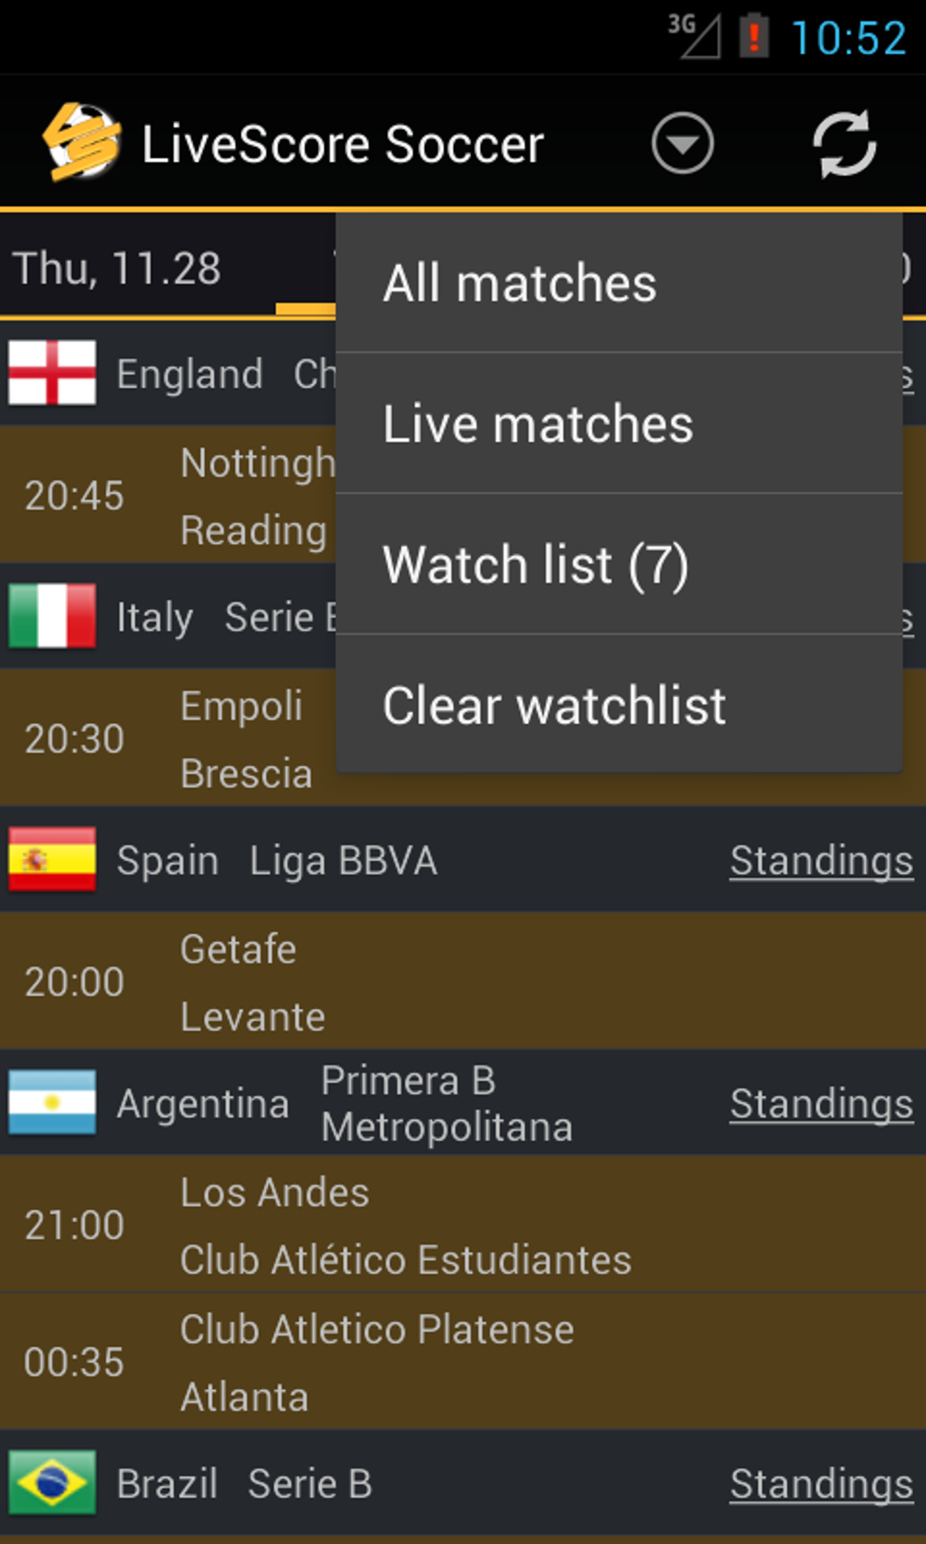
Task: Open Argentina Primera B Standings link
Action: coord(821,1104)
